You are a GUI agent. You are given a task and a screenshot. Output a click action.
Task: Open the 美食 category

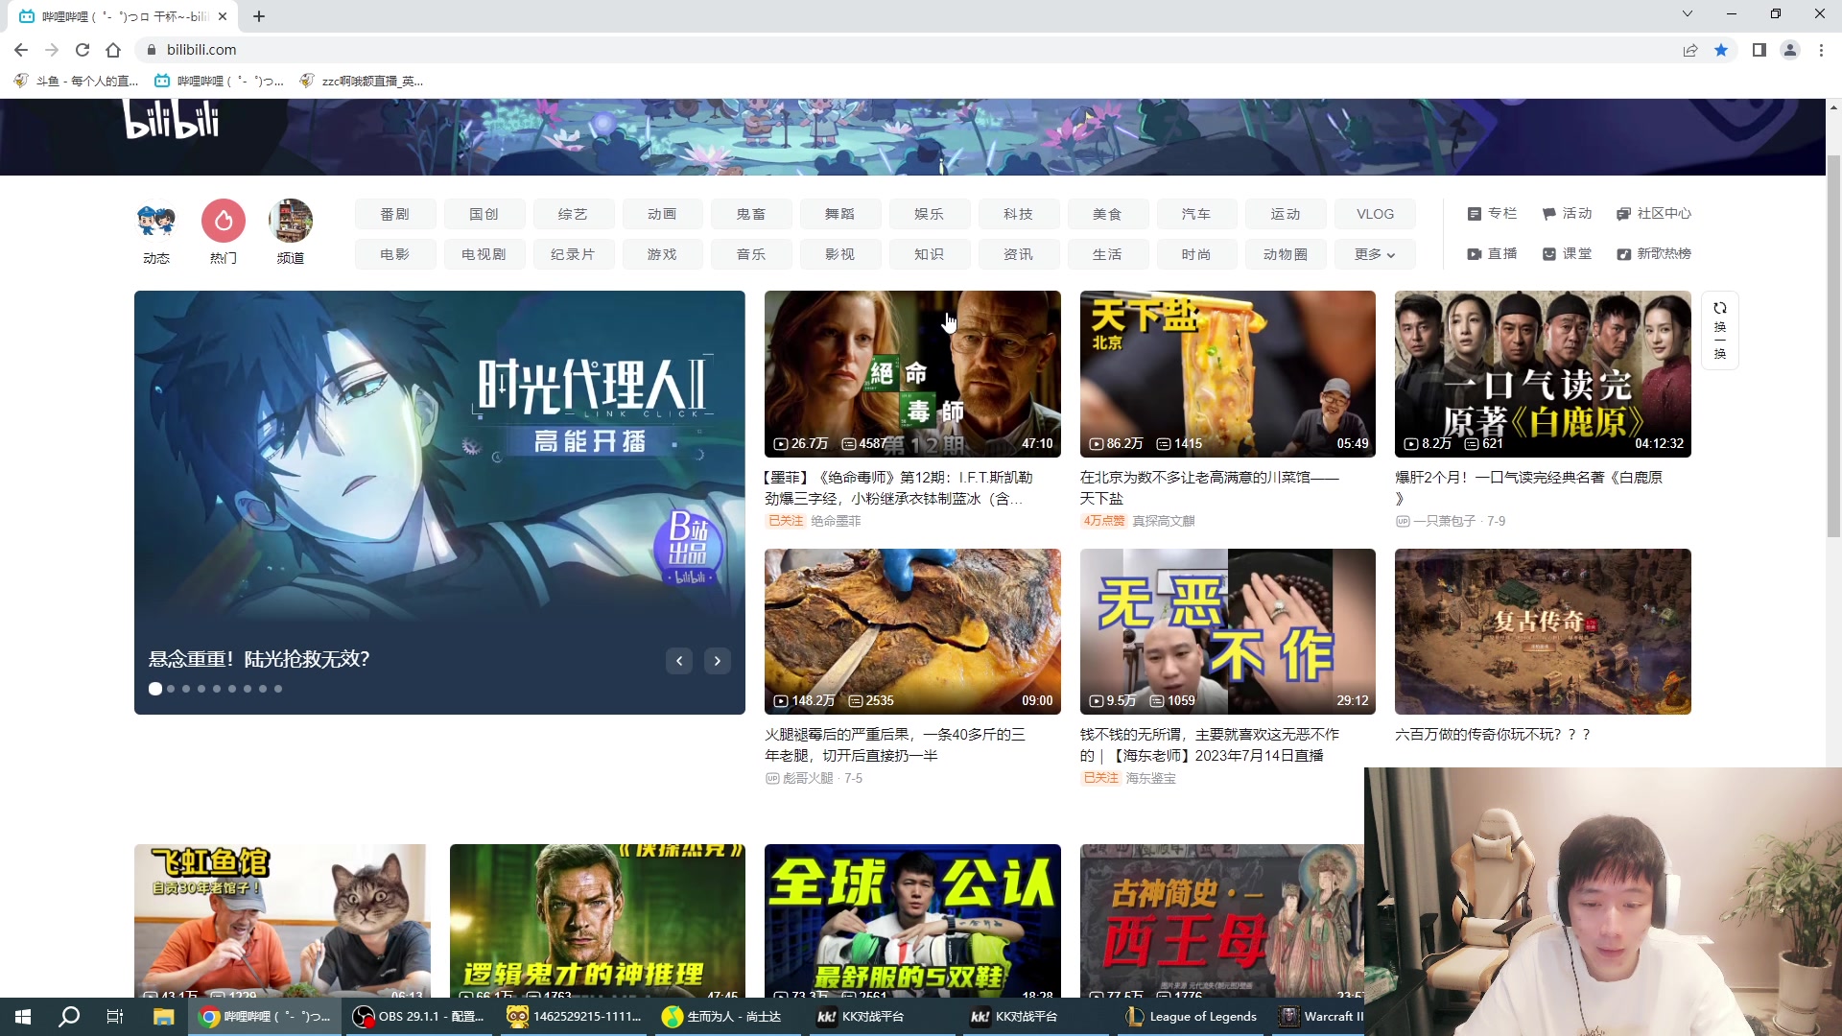tap(1107, 214)
